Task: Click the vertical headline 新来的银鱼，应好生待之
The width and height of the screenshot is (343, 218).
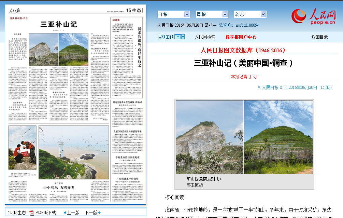Action: 139,47
